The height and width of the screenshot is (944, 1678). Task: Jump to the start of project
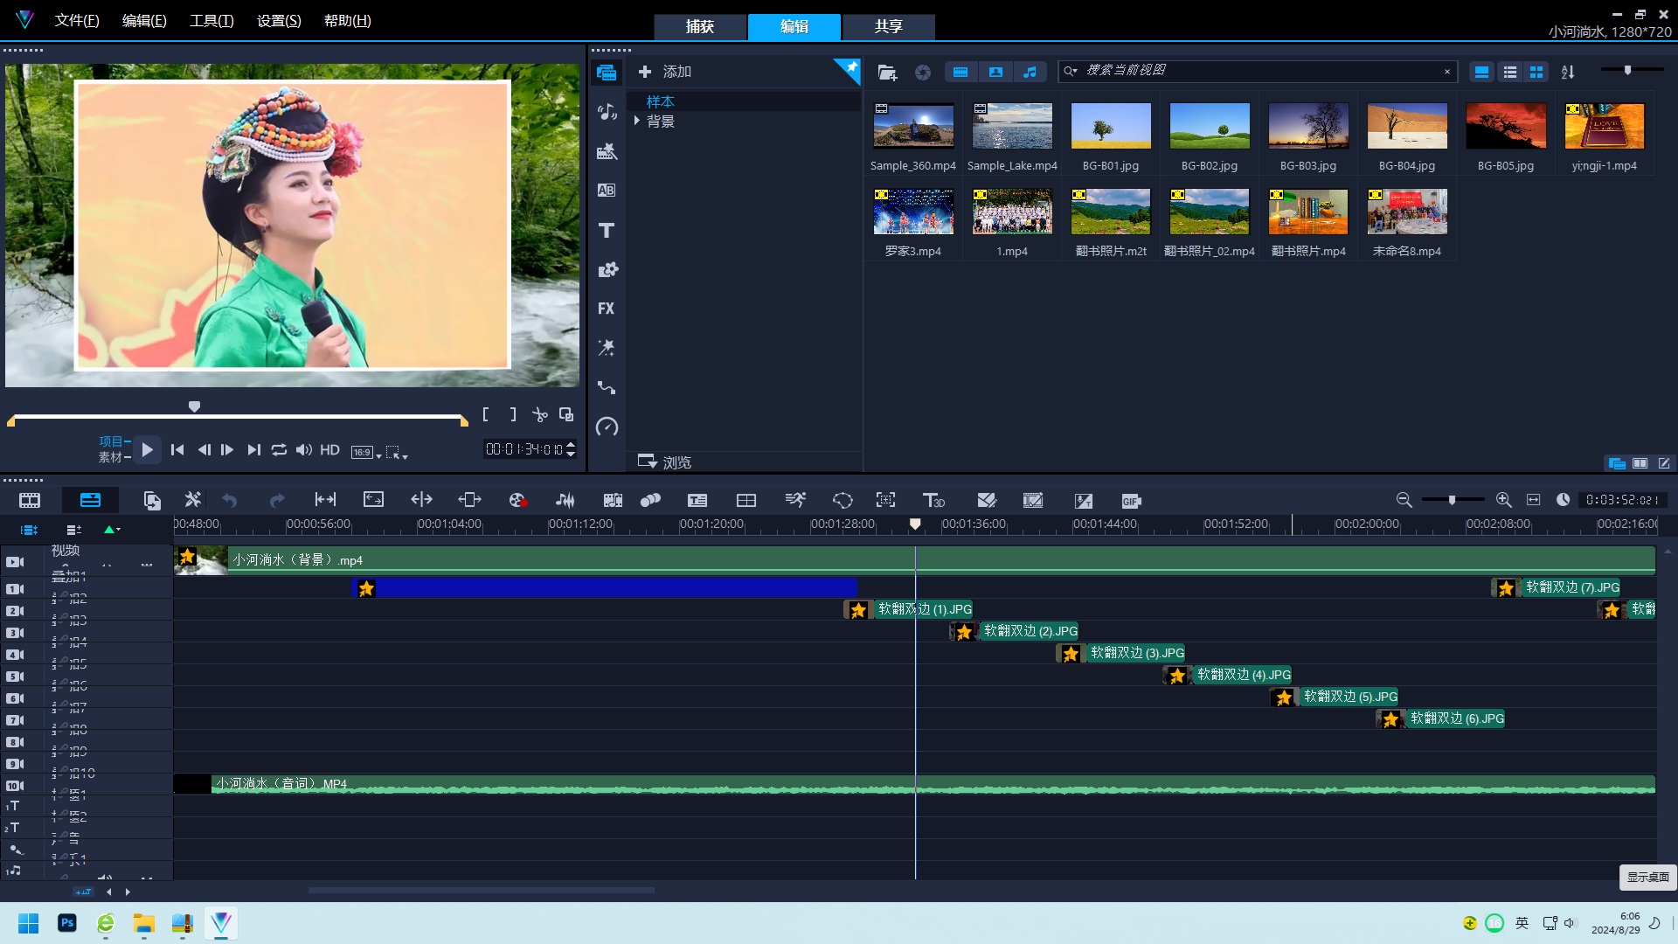(x=177, y=449)
